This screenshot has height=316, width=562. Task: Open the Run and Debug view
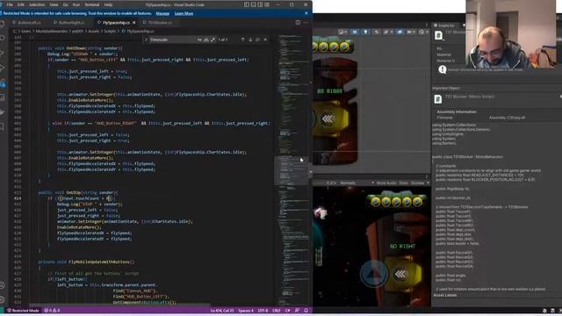pyautogui.click(x=3, y=68)
